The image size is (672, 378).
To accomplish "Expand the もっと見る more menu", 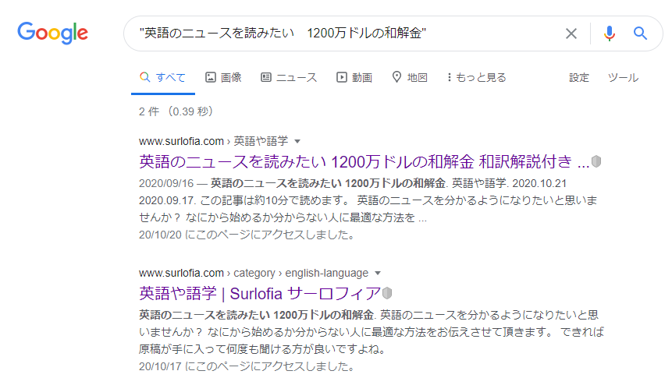I will point(476,77).
